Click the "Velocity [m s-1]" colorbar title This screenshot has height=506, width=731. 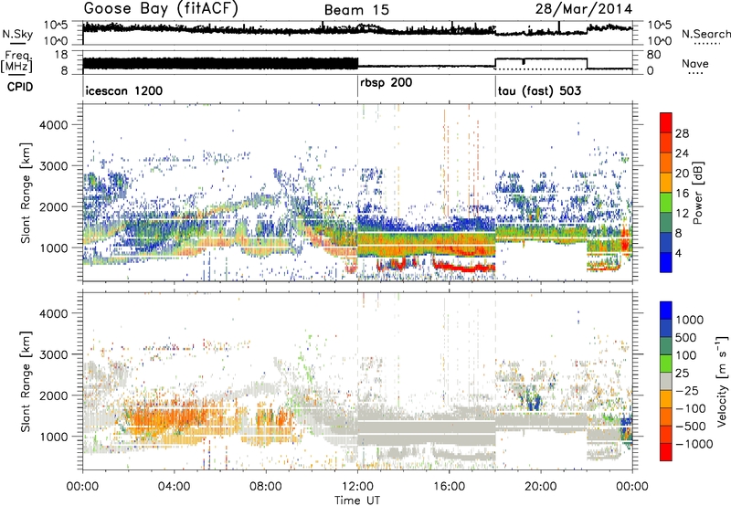click(x=722, y=382)
